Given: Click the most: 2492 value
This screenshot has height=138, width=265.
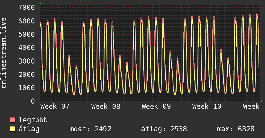Looking at the screenshot, I should click(90, 129).
